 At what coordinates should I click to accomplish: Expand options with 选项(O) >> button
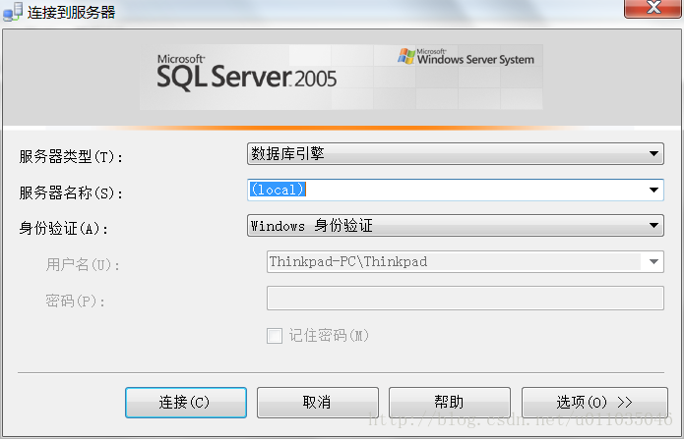point(594,403)
